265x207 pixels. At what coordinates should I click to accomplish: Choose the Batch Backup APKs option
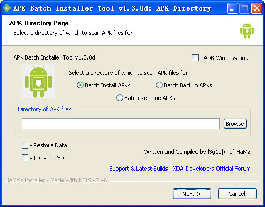pyautogui.click(x=159, y=85)
